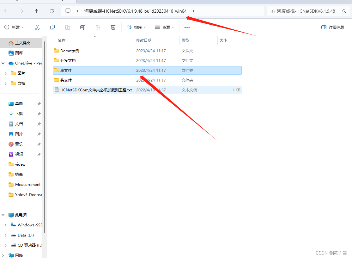Viewport: 352px width, 258px height.
Task: Open the 排序 (Sort) menu
Action: (136, 27)
